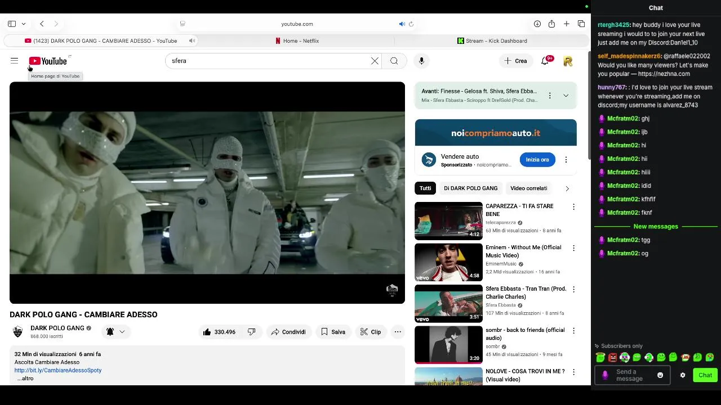Switch to Stream - Kick Dashboard tab
This screenshot has width=721, height=405.
pyautogui.click(x=492, y=40)
